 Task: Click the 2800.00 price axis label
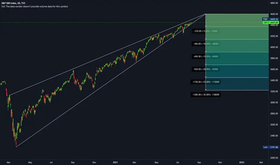click(x=274, y=113)
